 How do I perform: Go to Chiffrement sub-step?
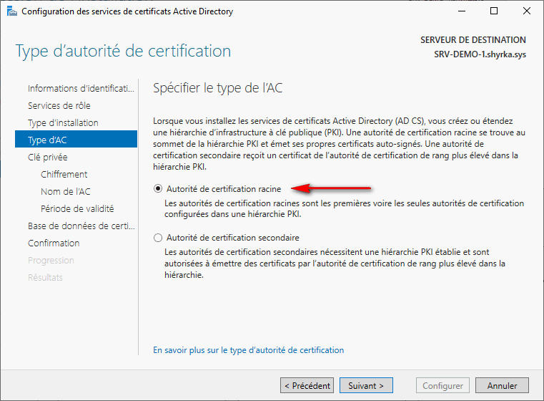tap(64, 175)
